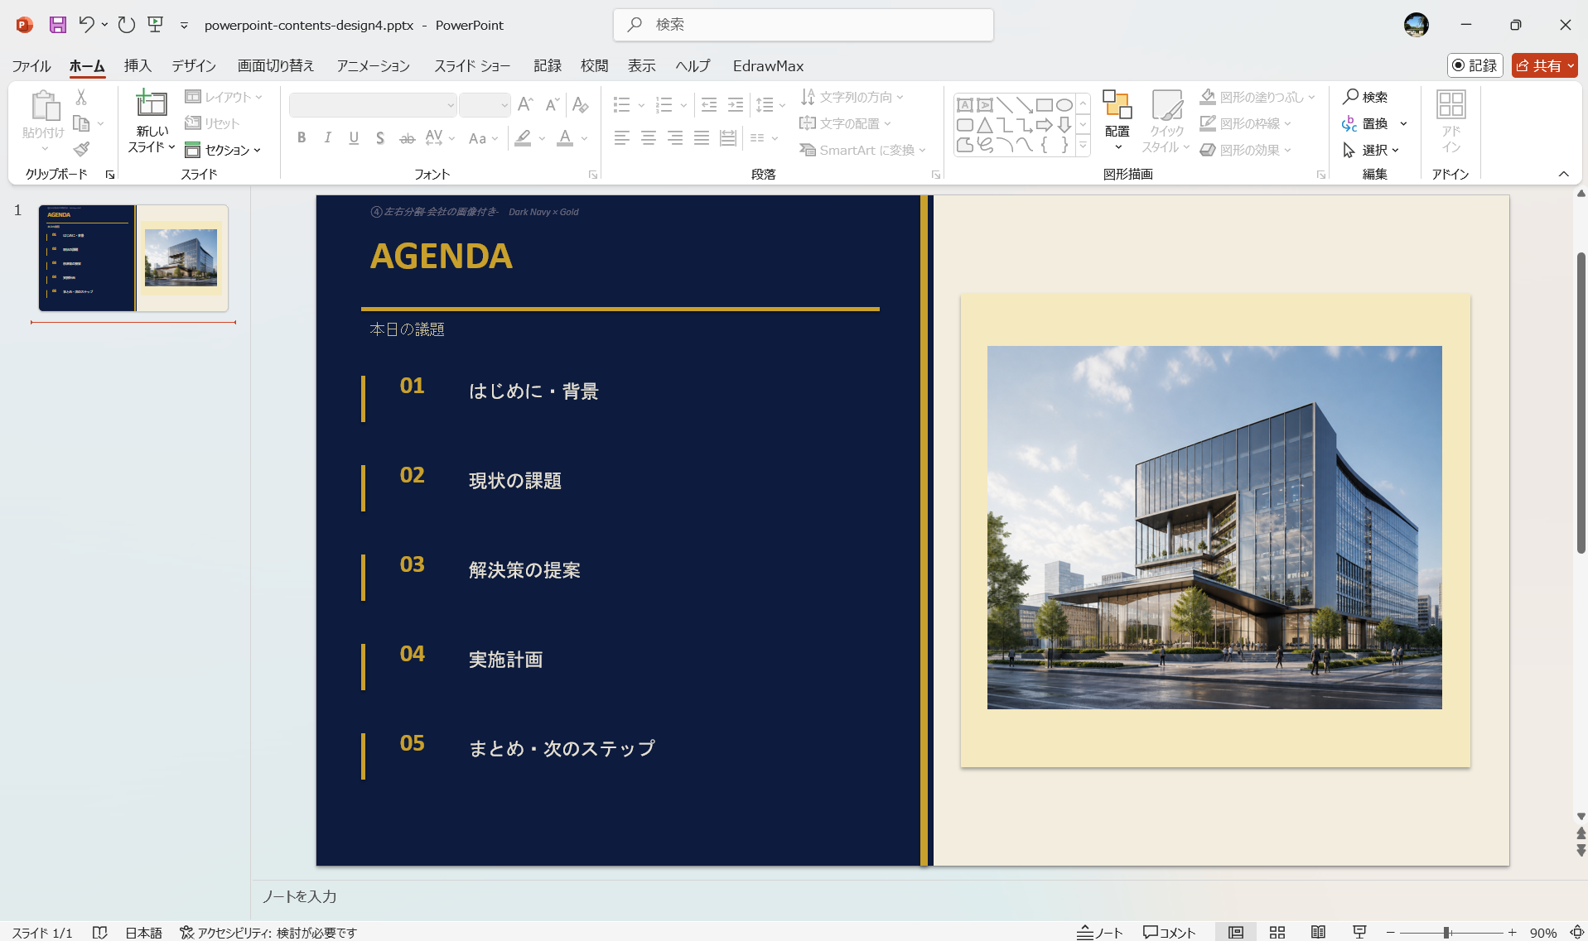Click the Undo icon
The width and height of the screenshot is (1588, 941).
click(x=86, y=25)
